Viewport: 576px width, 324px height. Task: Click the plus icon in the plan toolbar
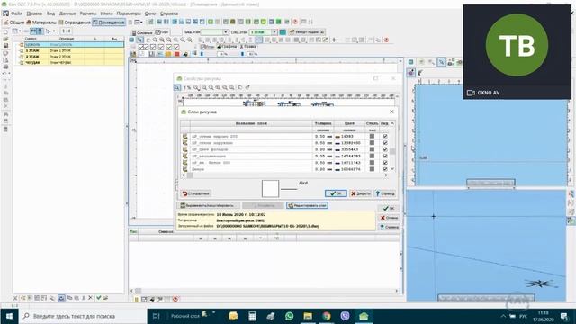click(x=334, y=40)
